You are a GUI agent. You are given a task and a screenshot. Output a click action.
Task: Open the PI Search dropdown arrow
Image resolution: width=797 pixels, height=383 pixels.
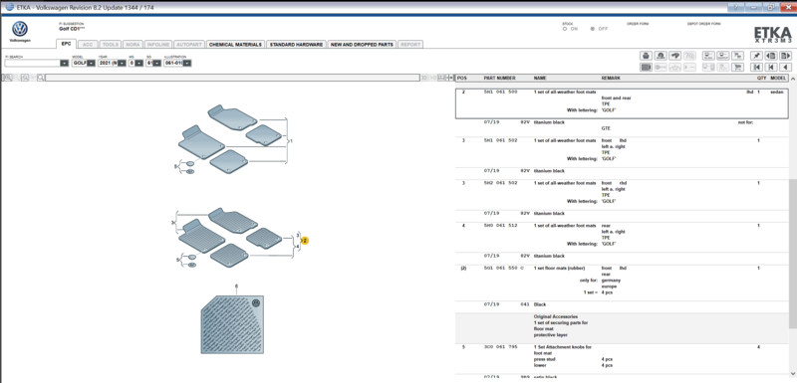click(64, 63)
